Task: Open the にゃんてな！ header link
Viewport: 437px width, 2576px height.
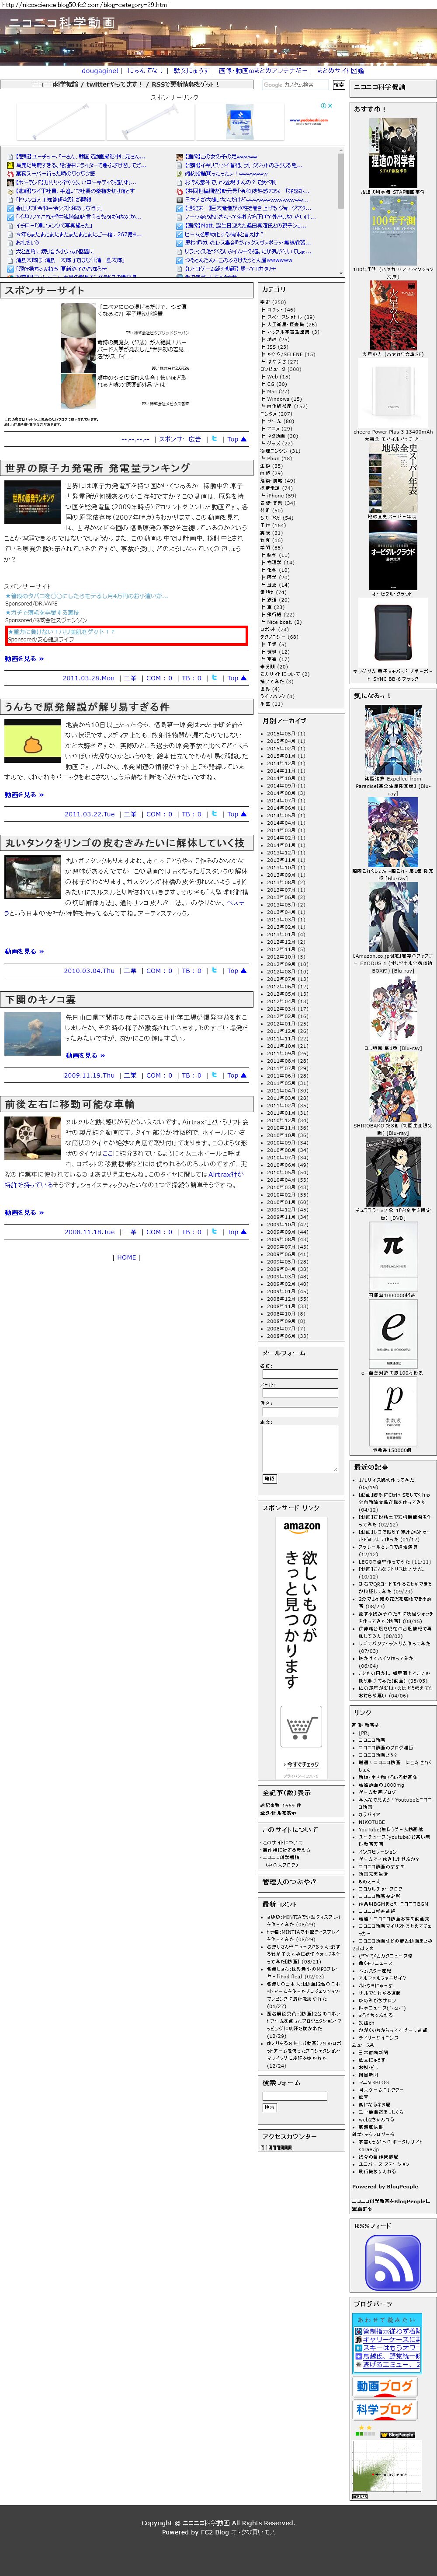Action: (146, 71)
